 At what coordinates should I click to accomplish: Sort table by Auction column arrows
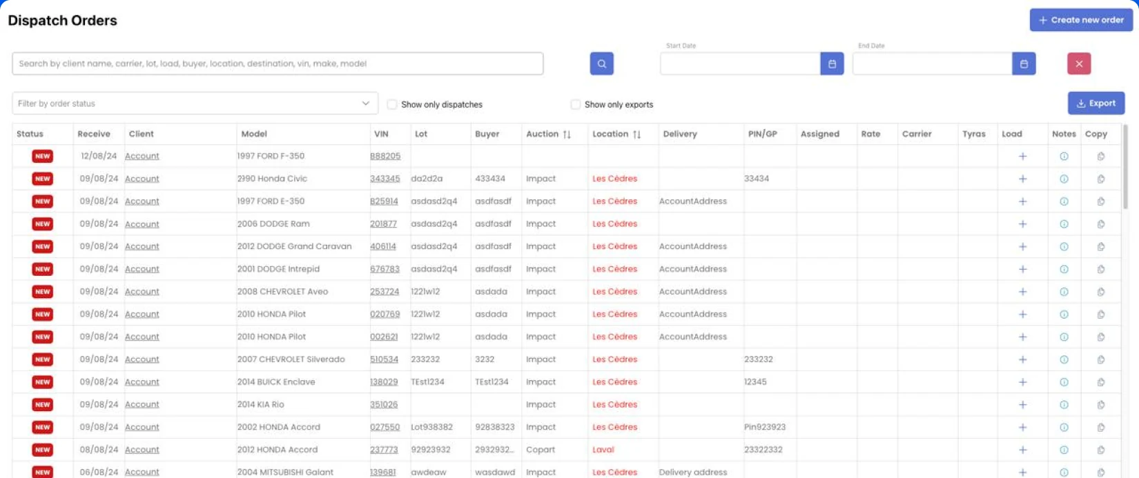click(567, 135)
